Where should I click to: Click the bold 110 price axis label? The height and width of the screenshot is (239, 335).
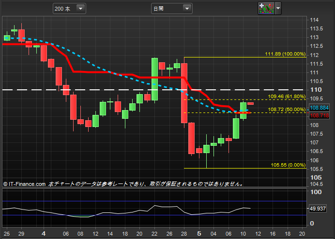[316, 90]
